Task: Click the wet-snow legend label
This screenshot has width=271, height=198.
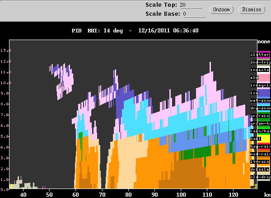Action: point(260,100)
